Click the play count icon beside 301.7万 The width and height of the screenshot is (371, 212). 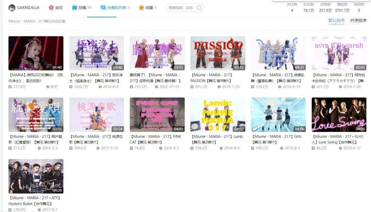[x=313, y=87]
